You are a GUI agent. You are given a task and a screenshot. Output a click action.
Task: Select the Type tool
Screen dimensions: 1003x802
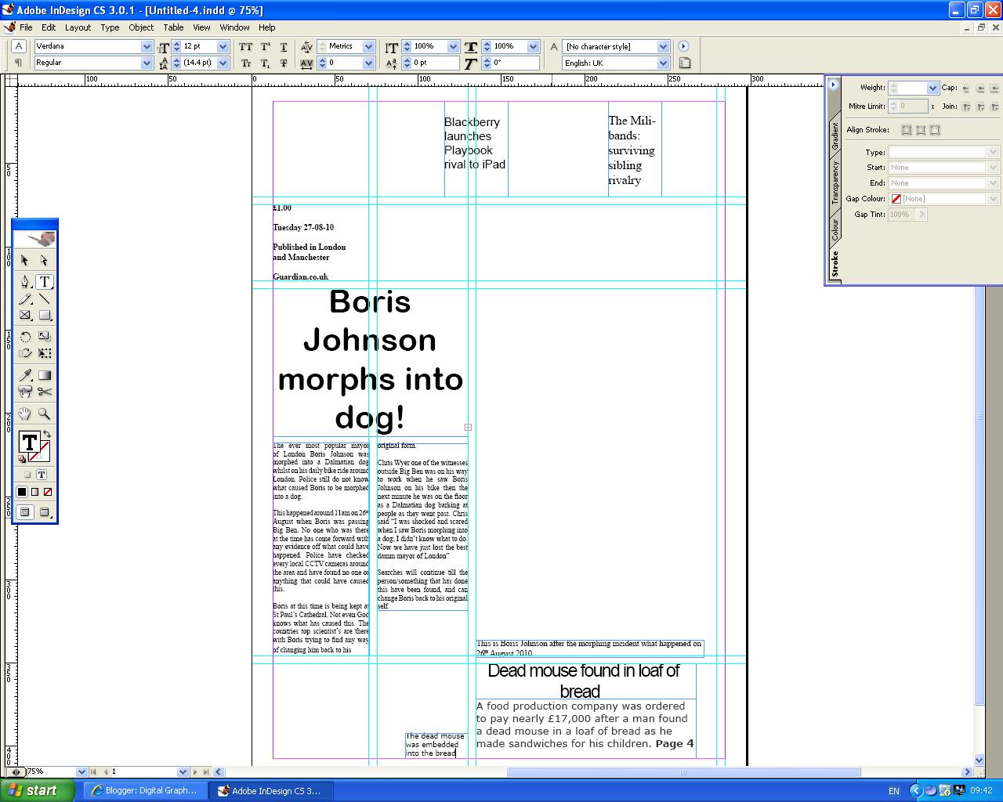click(44, 282)
